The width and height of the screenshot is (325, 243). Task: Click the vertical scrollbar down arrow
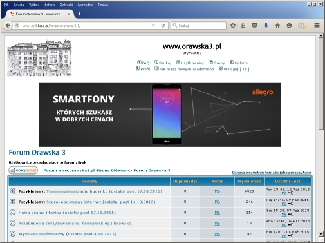321,234
